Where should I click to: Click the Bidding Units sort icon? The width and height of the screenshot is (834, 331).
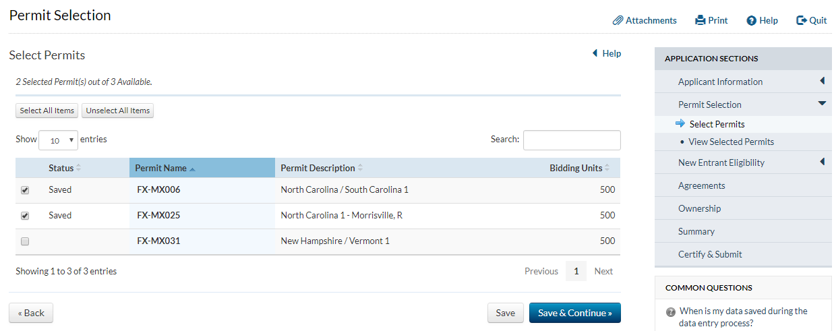click(607, 168)
